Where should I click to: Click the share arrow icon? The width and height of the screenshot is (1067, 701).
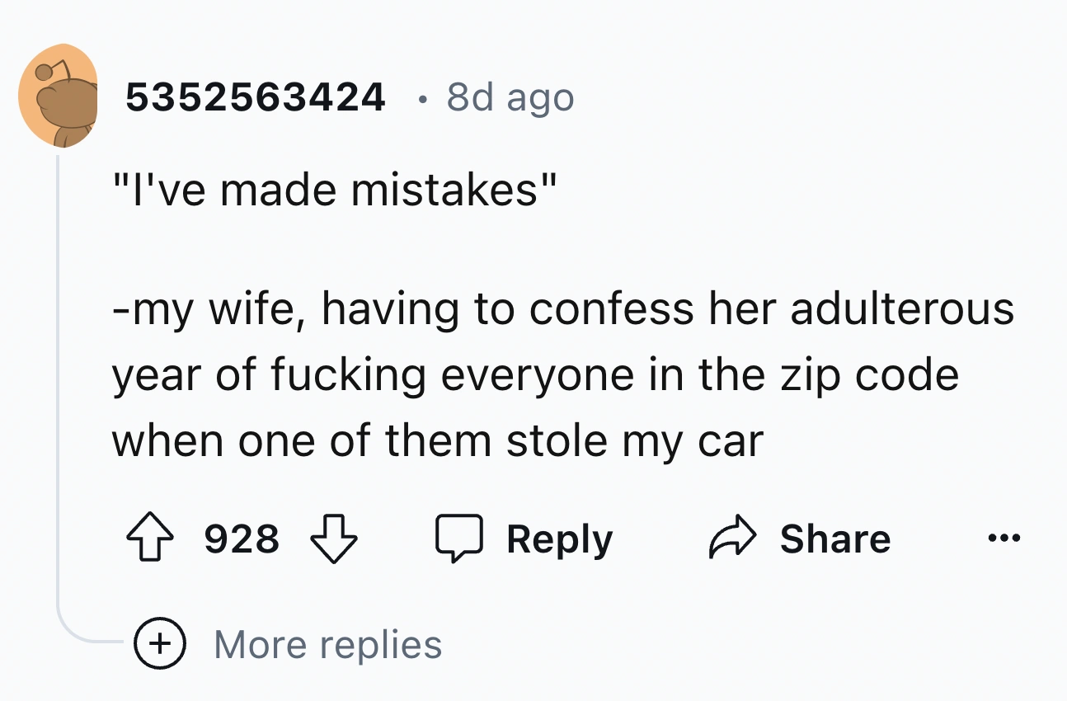pyautogui.click(x=730, y=539)
